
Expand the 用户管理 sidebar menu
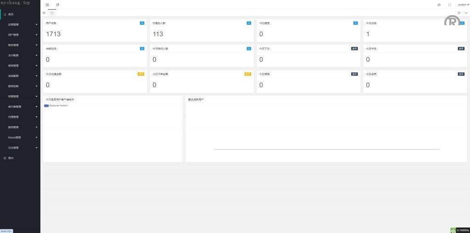(20, 35)
